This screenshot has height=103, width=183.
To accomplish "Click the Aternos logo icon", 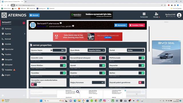I will 4,15.
